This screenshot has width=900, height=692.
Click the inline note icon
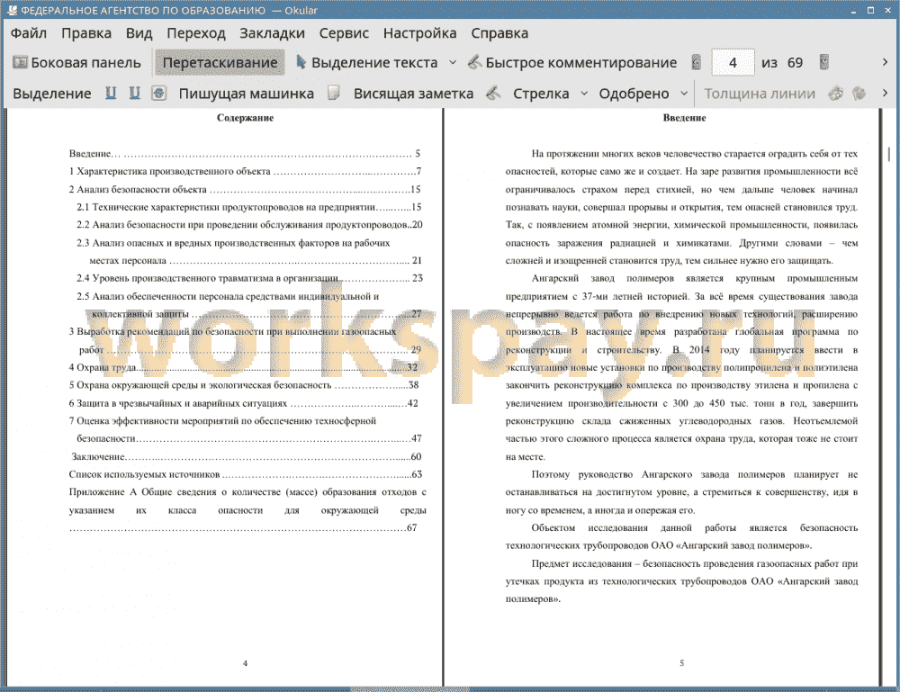point(334,93)
